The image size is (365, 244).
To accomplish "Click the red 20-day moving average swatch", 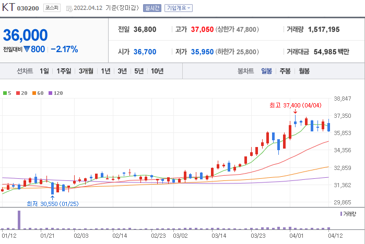I will pyautogui.click(x=18, y=93).
